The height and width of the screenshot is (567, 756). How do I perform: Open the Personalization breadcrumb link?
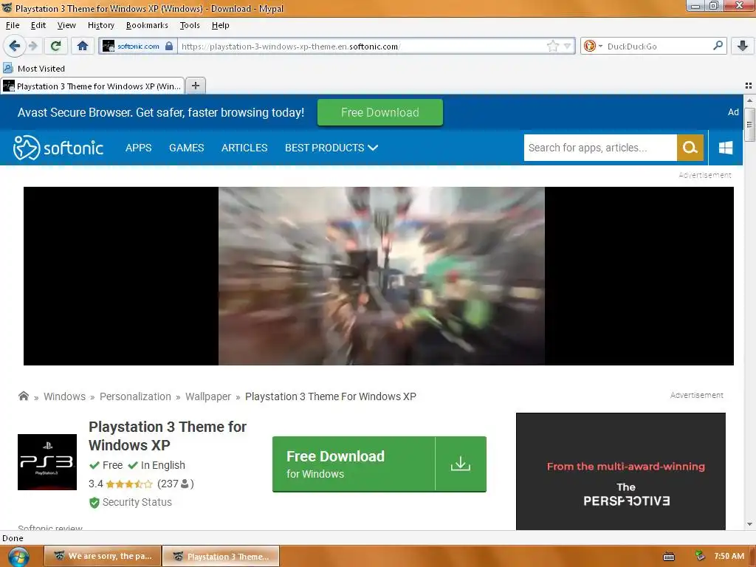pyautogui.click(x=135, y=396)
